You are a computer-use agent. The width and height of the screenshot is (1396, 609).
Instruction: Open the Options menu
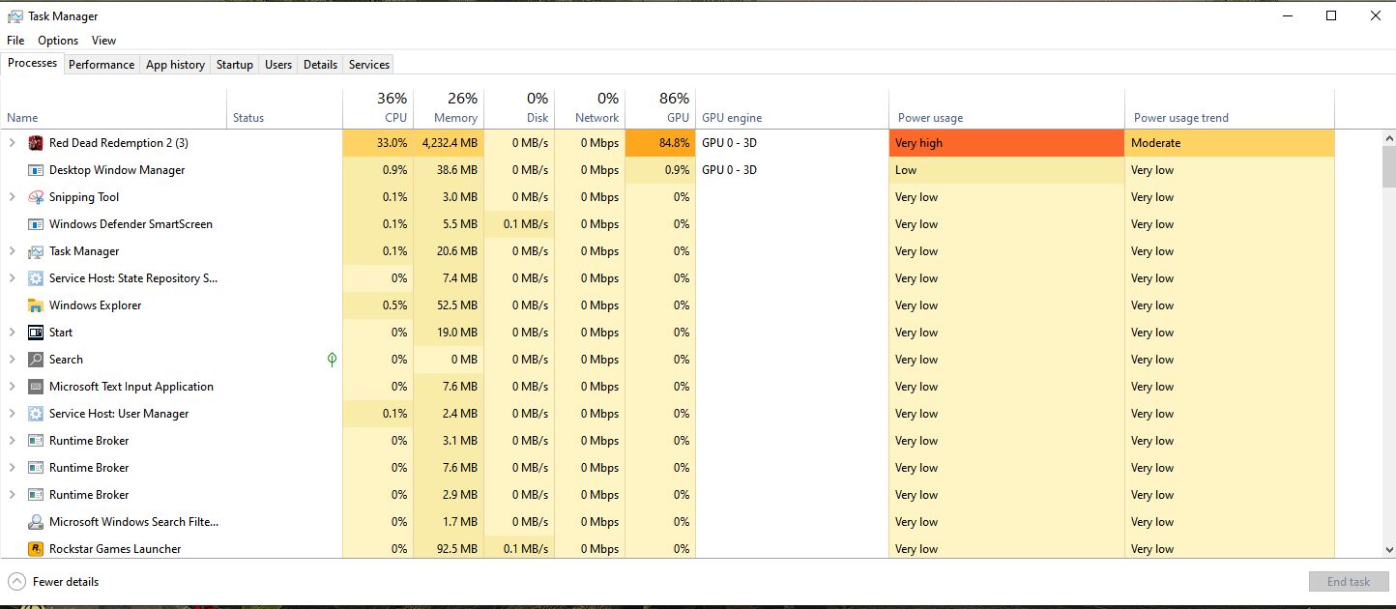click(x=58, y=41)
